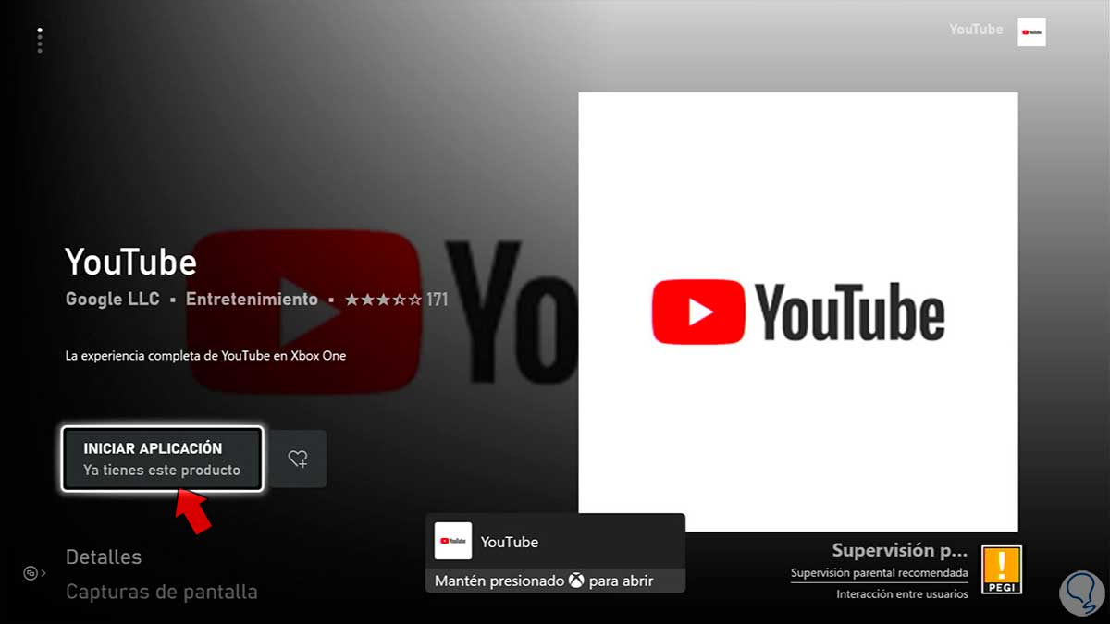Select the YouTube label in top bar
This screenshot has height=624, width=1110.
click(976, 30)
